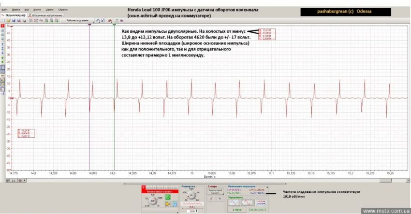The image size is (411, 214).
Task: Click the red measurement readout box at top
Action: click(267, 34)
